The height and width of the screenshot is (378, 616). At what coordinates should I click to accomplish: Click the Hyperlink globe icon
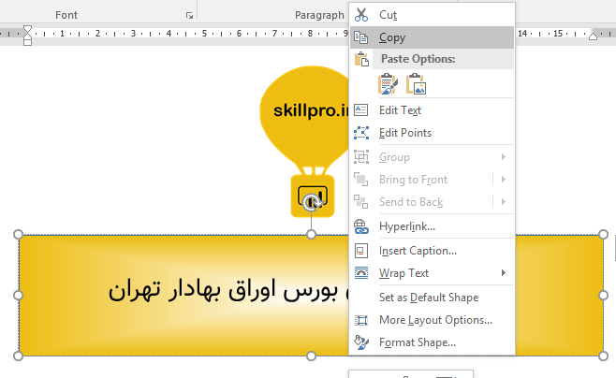[x=361, y=226]
